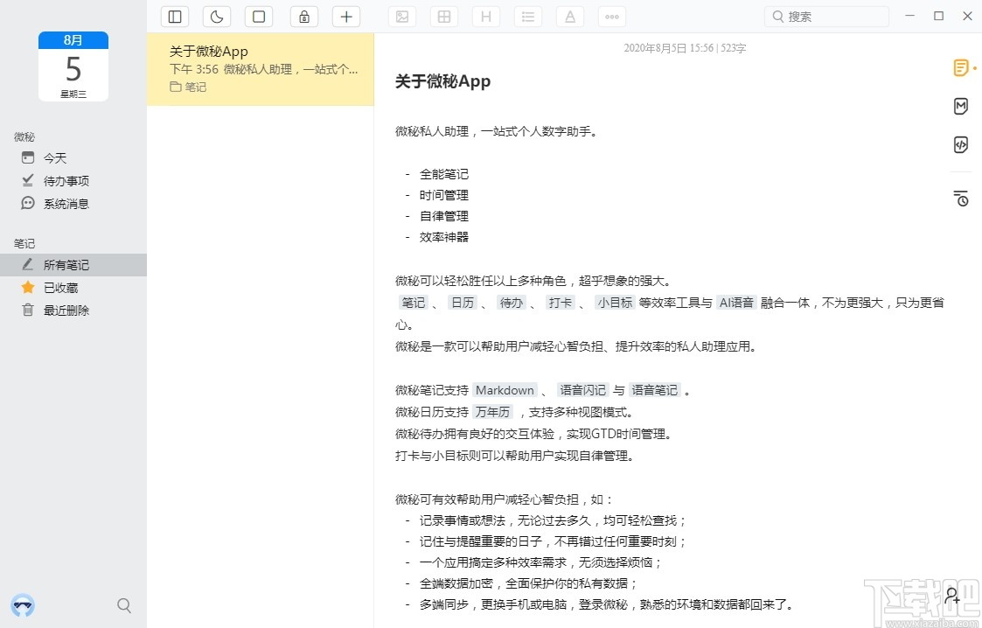The image size is (982, 628).
Task: Open text style A icon
Action: click(570, 17)
